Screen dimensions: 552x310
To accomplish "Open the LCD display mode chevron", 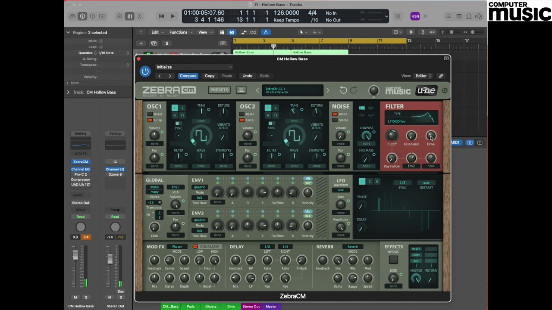I will (x=386, y=16).
